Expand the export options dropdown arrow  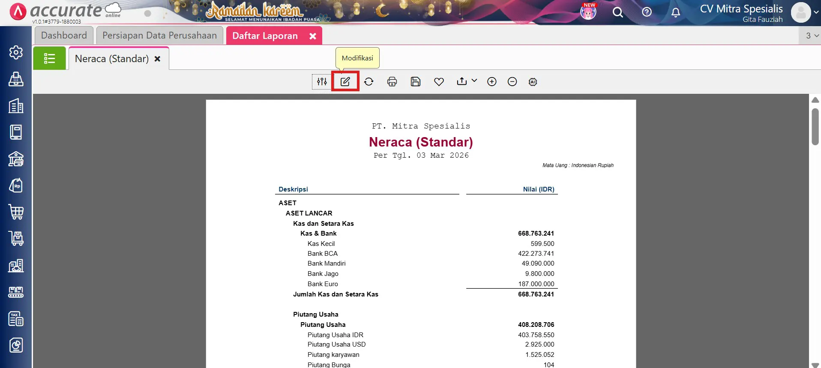474,81
